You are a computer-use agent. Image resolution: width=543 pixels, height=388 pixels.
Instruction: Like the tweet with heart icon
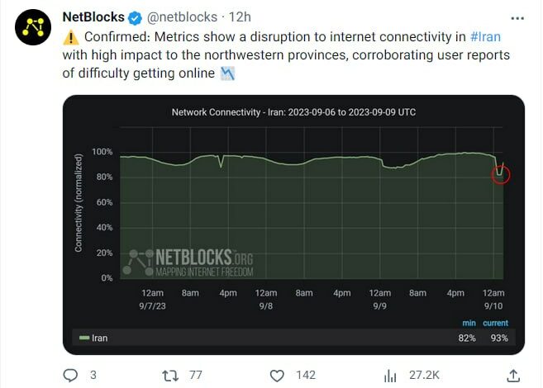277,376
